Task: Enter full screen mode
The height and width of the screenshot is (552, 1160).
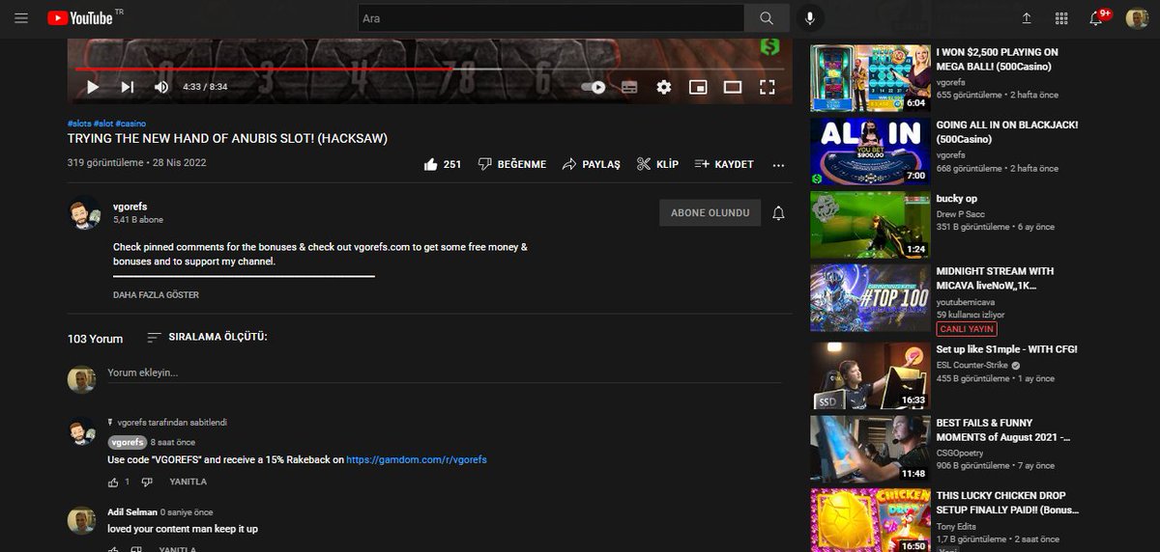Action: click(x=768, y=87)
